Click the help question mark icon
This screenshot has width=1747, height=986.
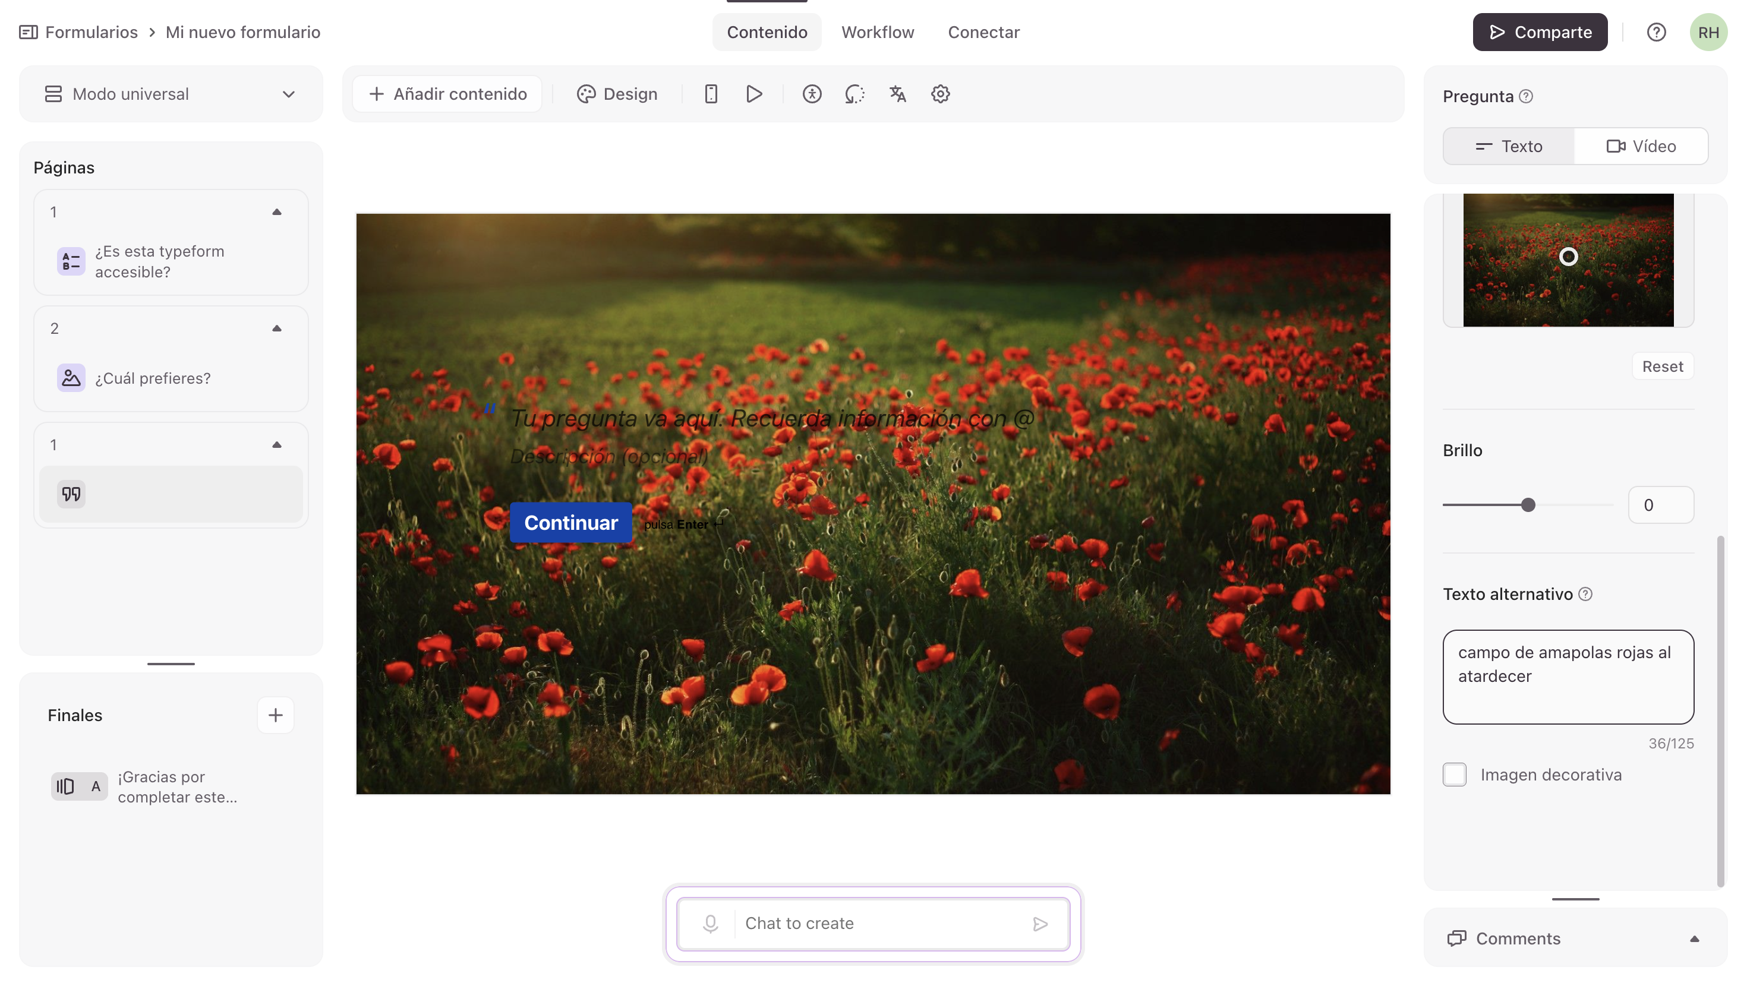(1656, 32)
